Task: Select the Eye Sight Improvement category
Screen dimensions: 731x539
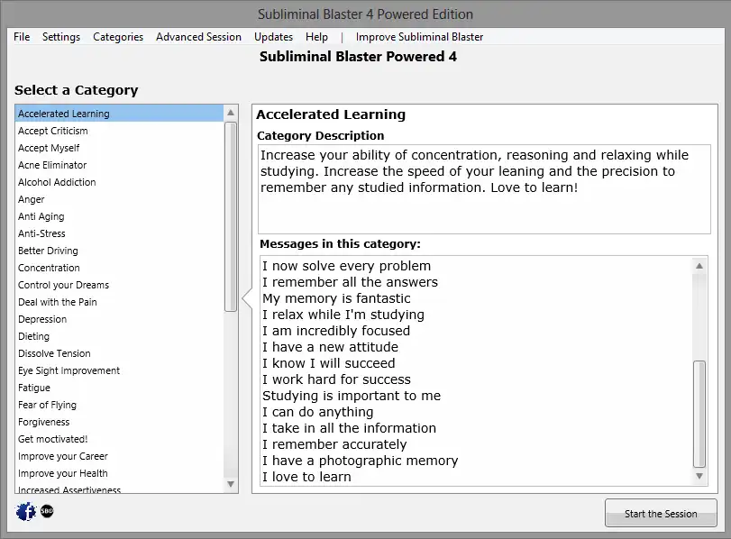Action: (x=119, y=370)
